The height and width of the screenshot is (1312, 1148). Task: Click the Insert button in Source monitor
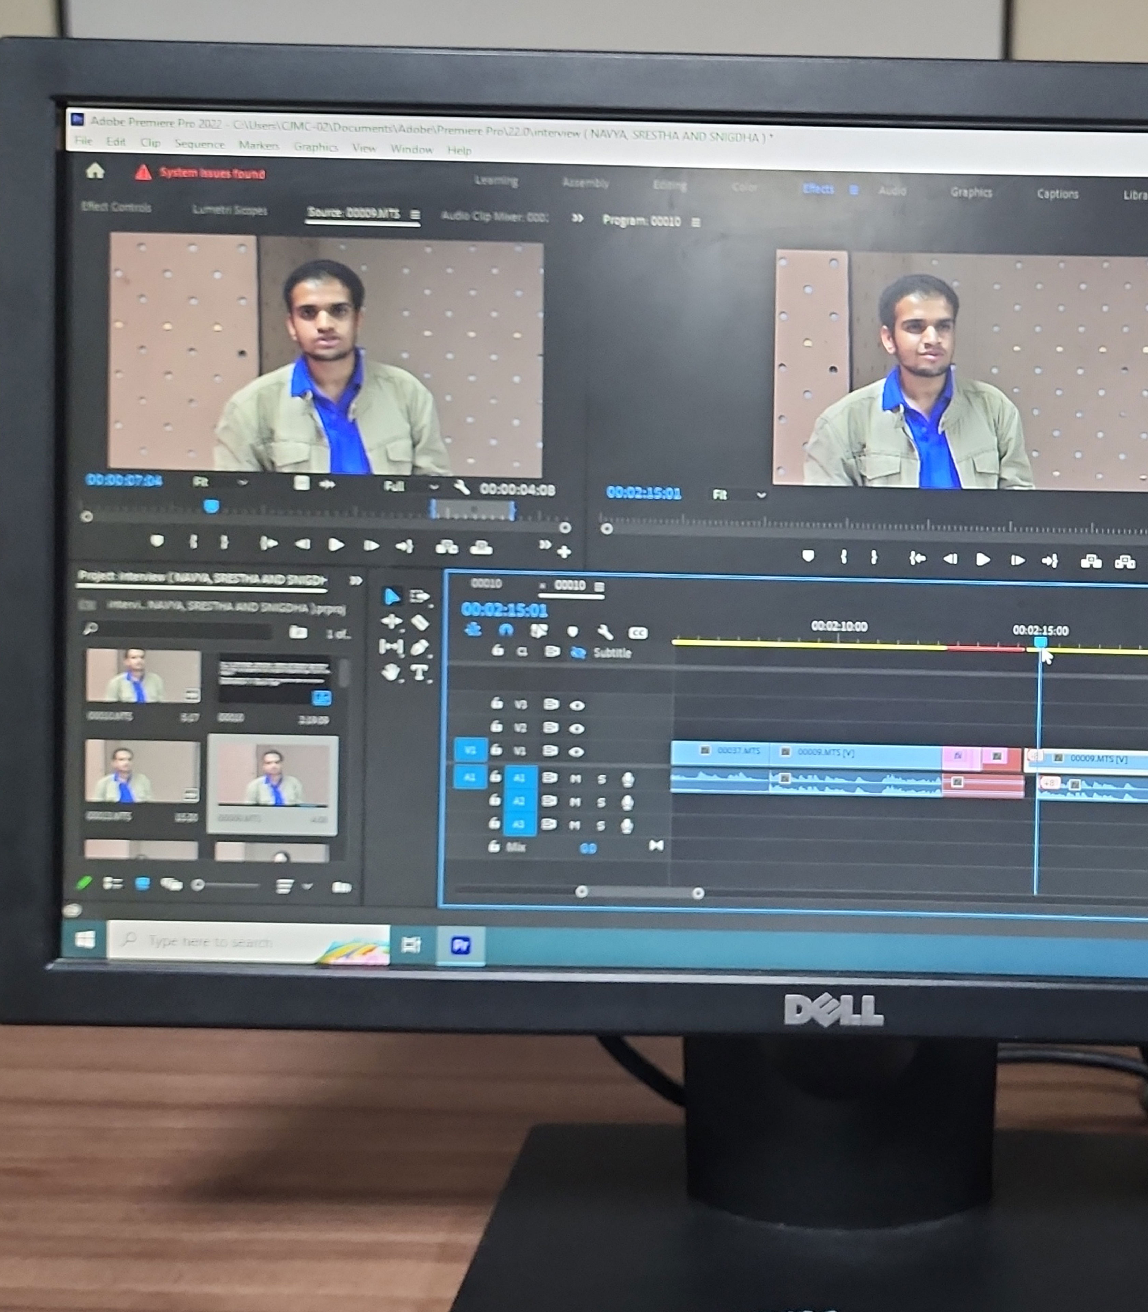(x=447, y=547)
